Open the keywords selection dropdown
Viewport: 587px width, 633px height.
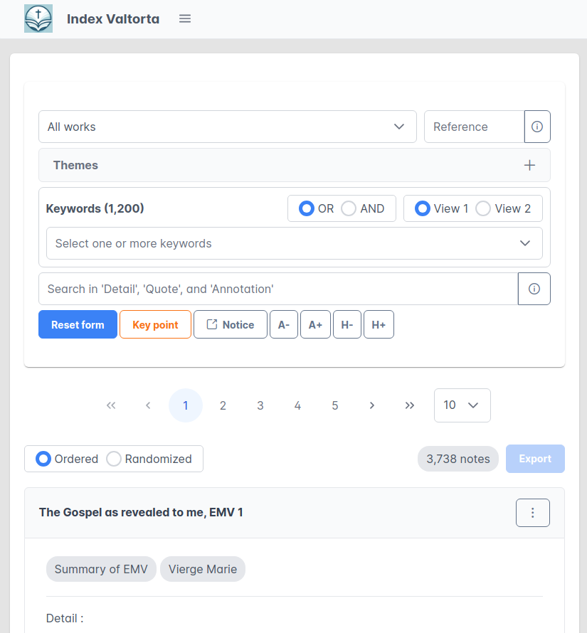[x=294, y=243]
